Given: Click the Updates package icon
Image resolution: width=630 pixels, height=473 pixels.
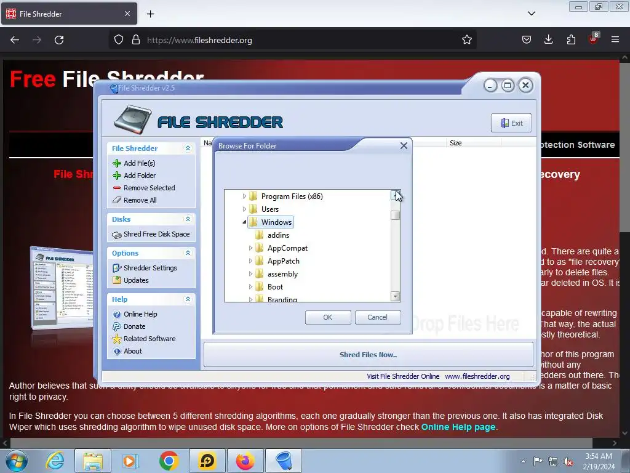Looking at the screenshot, I should [117, 280].
